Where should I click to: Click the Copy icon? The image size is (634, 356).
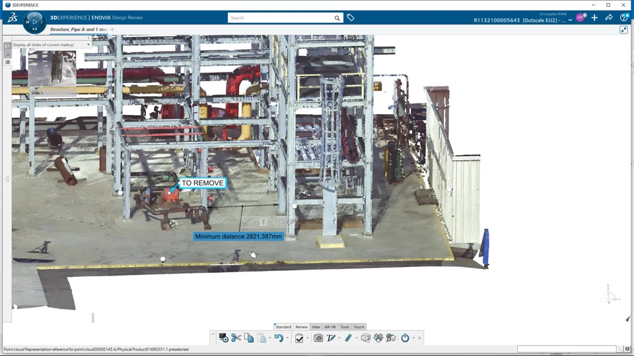point(249,338)
